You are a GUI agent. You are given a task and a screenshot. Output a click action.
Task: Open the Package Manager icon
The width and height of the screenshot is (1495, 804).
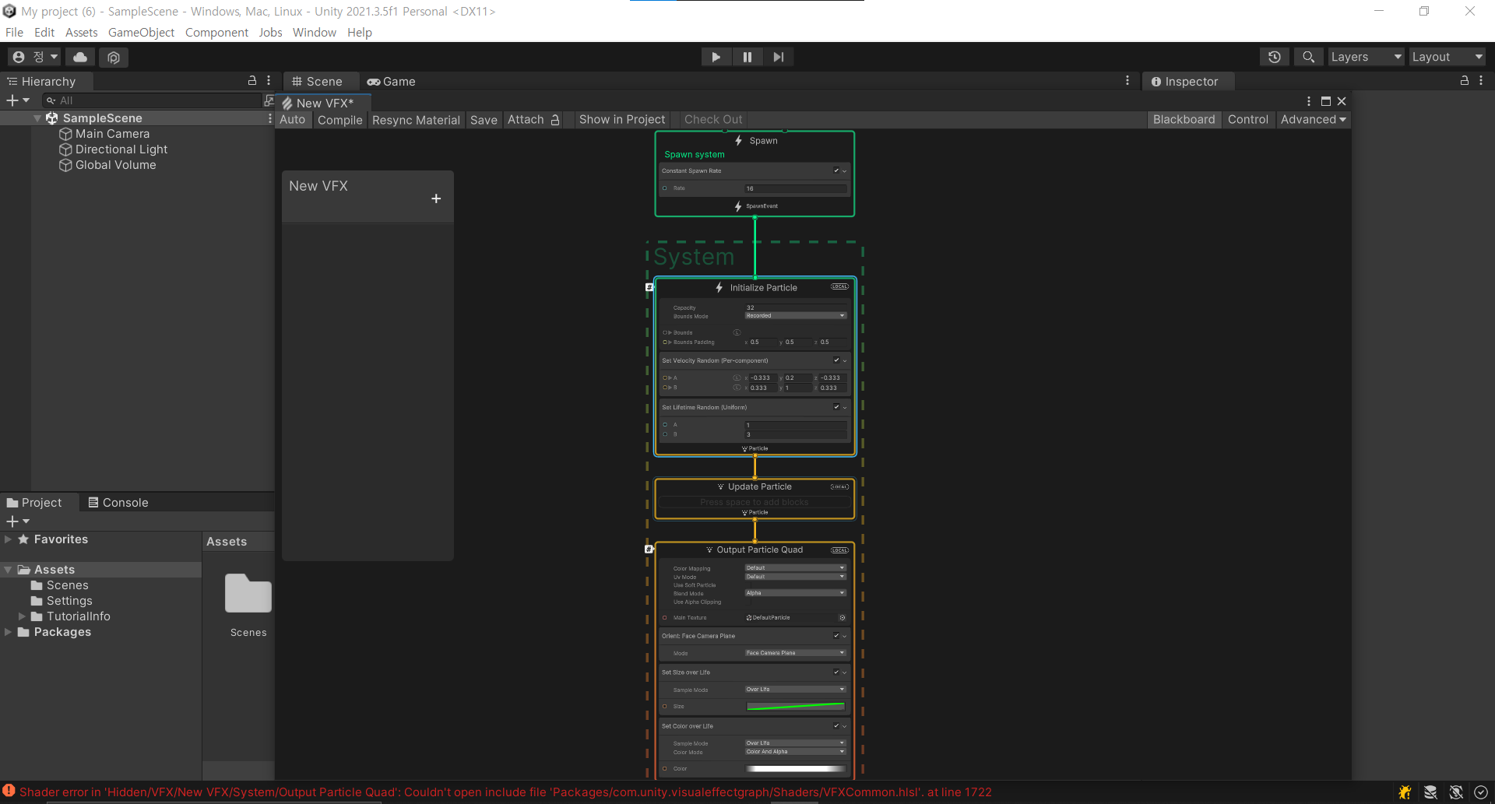pos(114,57)
